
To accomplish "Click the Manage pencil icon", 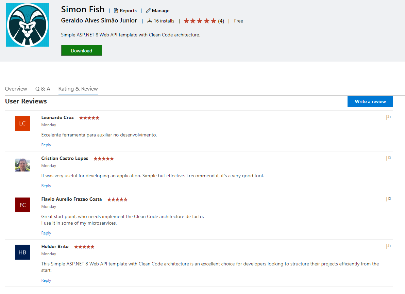I will (148, 11).
